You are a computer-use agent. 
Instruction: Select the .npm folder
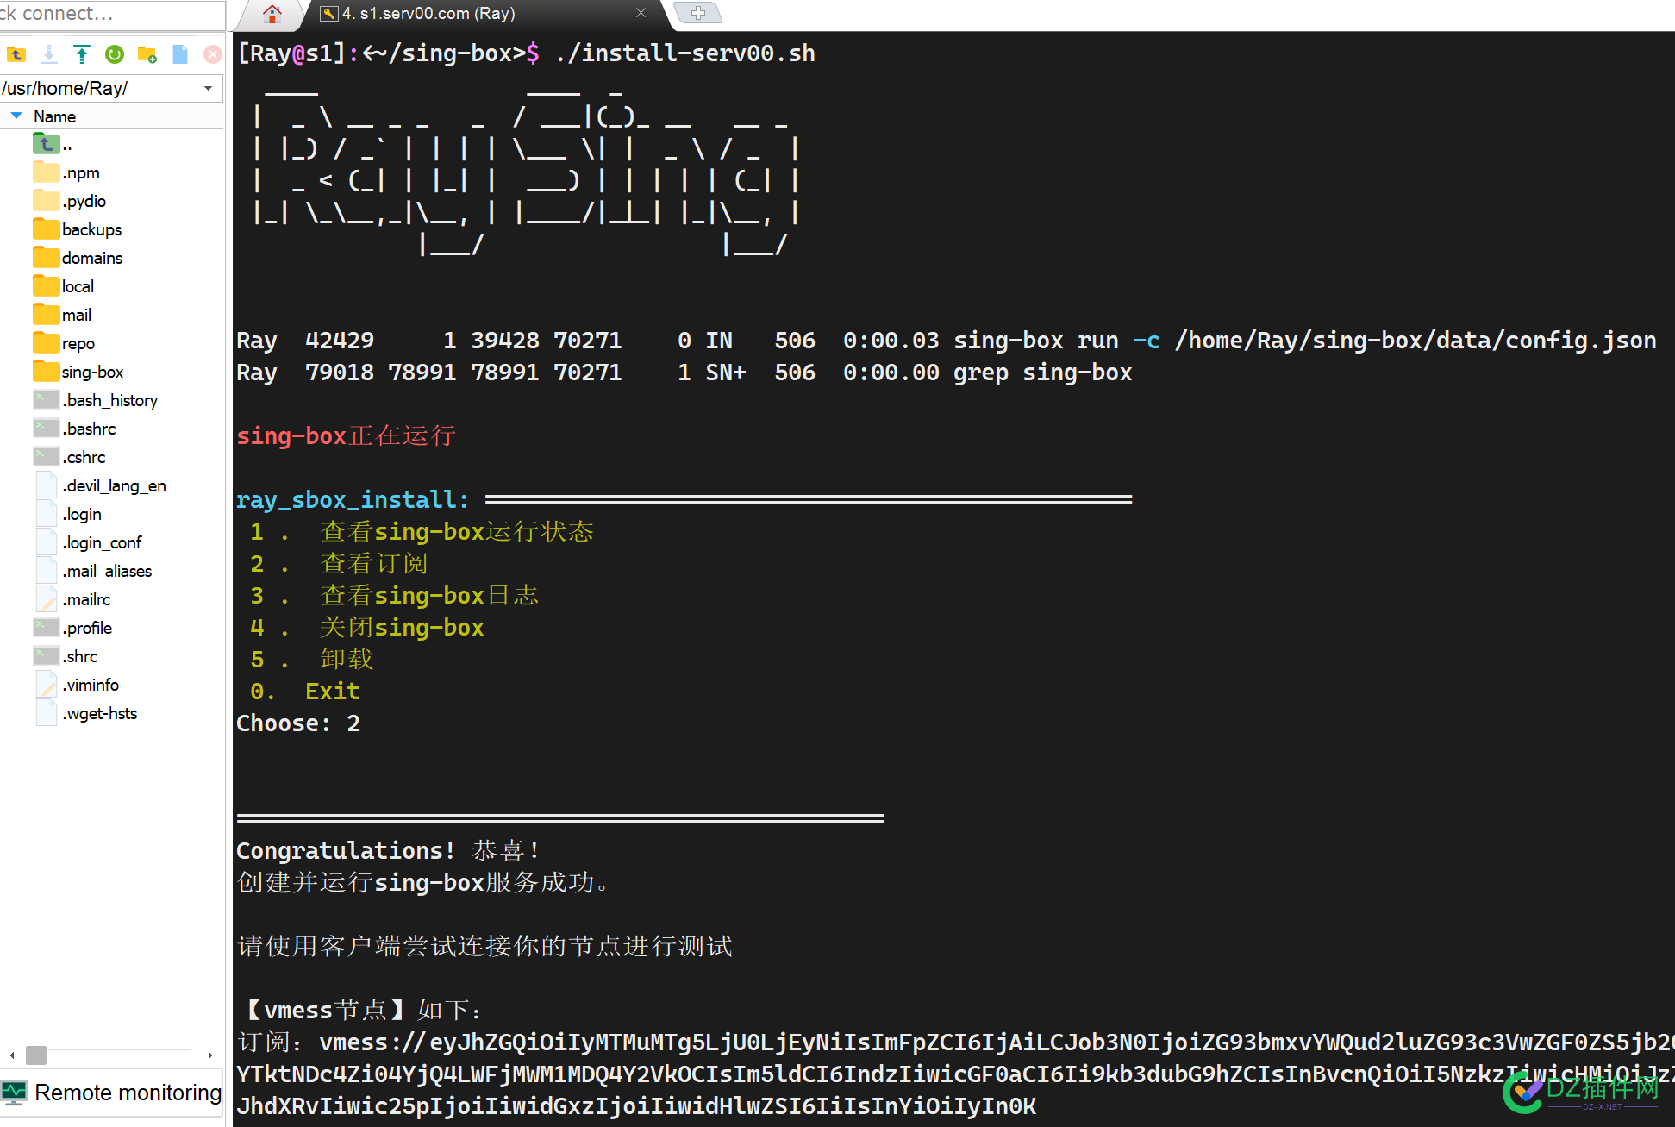click(66, 172)
